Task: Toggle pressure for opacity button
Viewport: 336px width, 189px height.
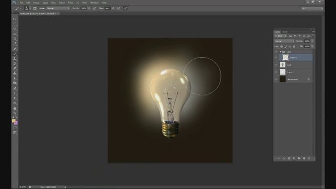Action: pos(94,8)
